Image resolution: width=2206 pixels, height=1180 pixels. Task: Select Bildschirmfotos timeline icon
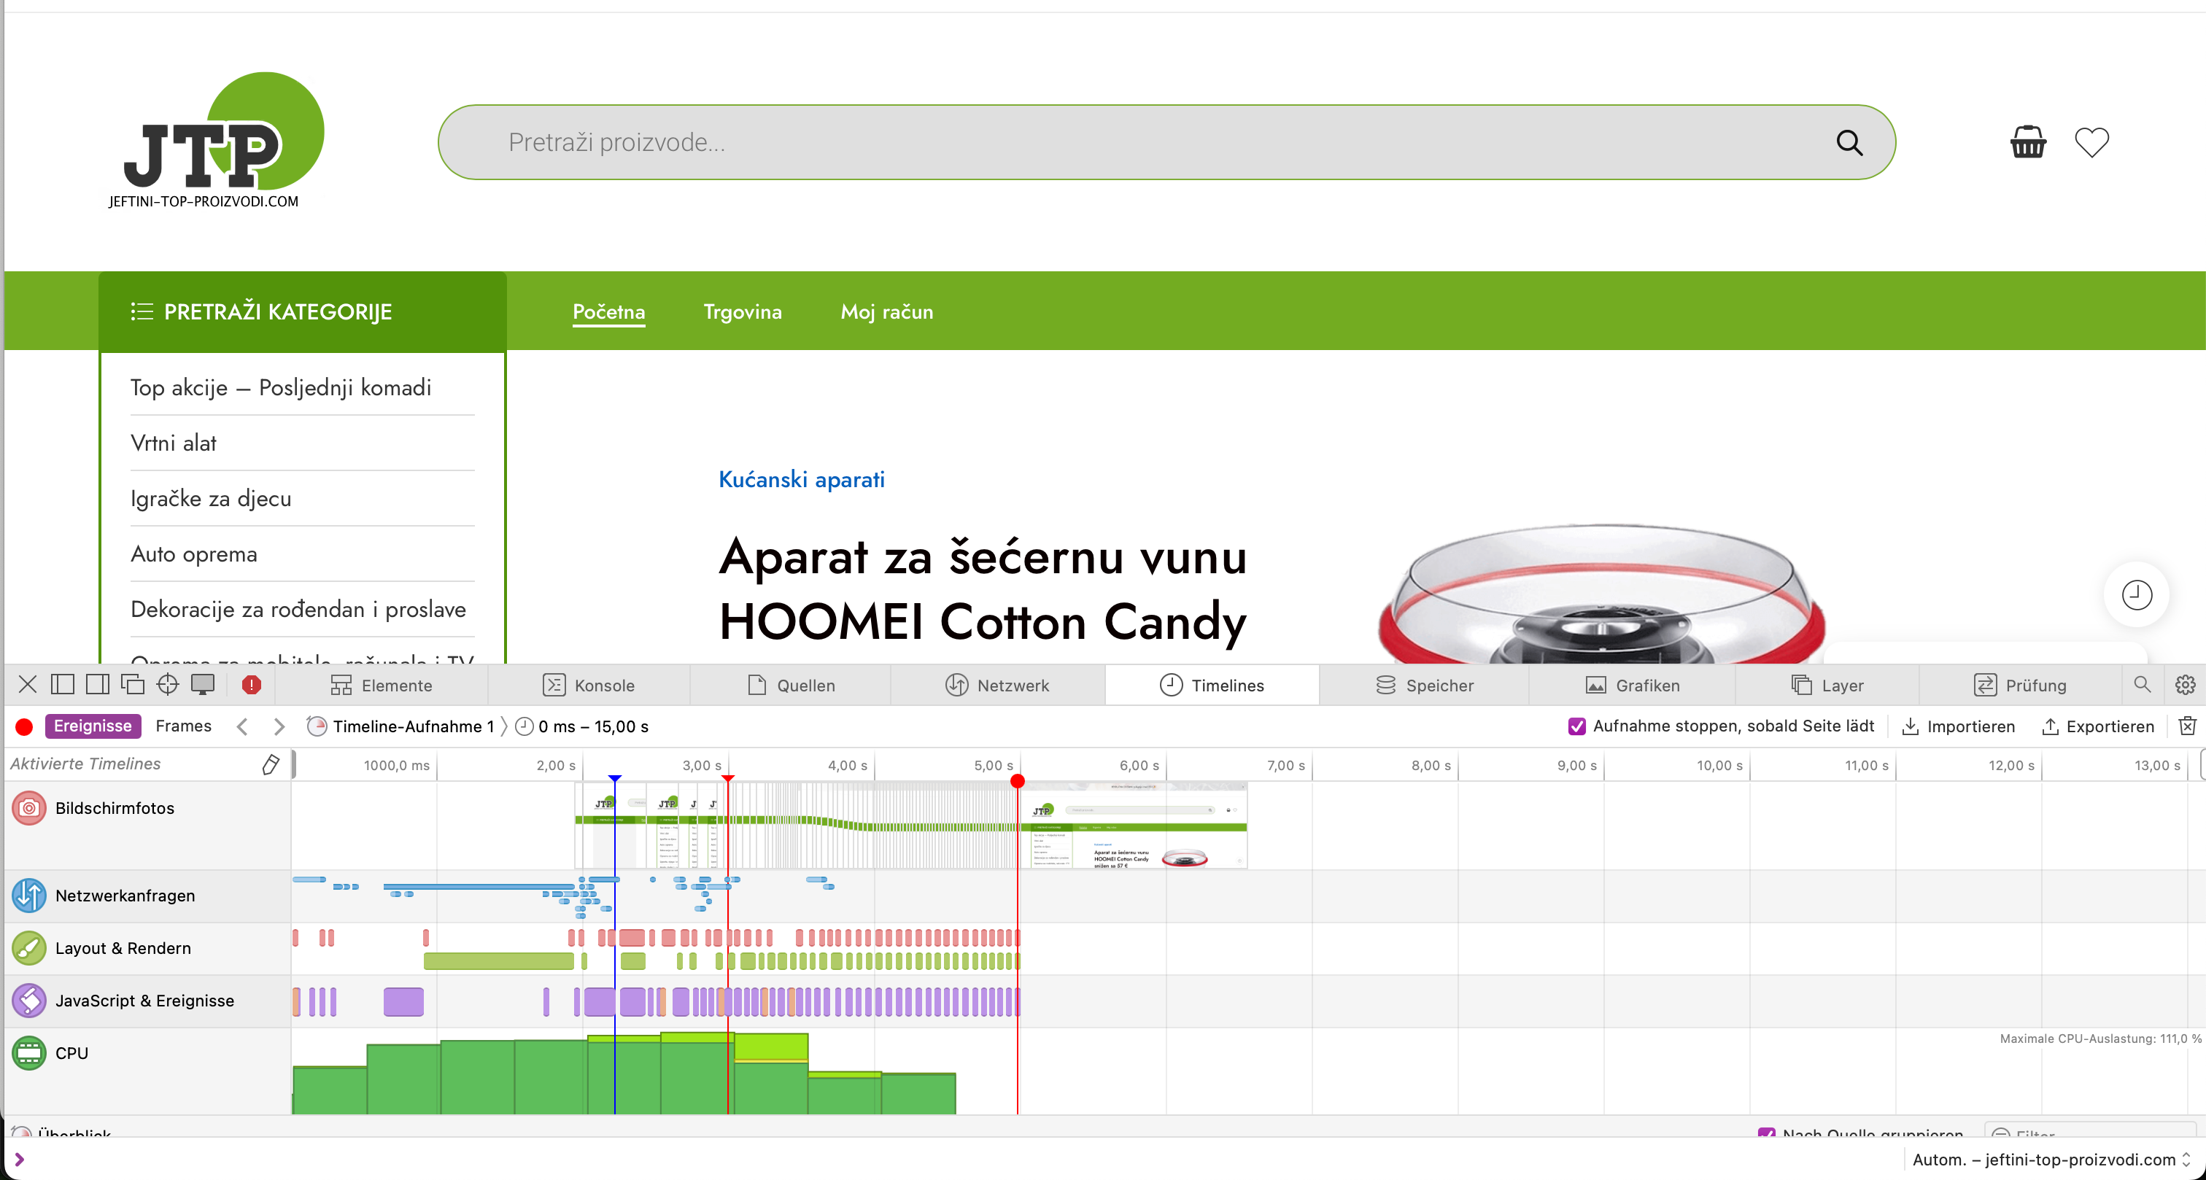coord(29,807)
